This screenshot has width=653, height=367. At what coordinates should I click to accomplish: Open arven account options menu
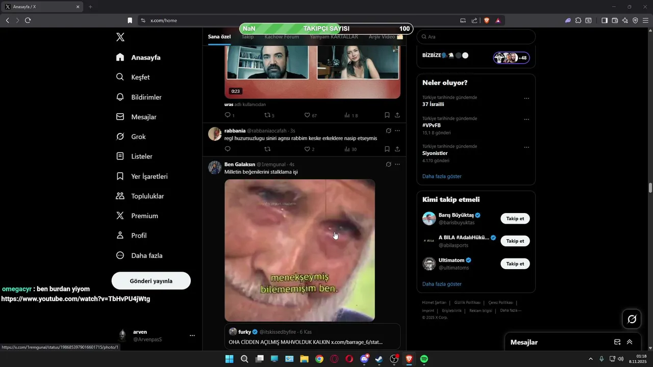[x=192, y=335]
